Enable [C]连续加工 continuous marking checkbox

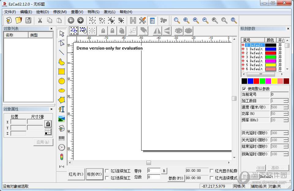(107, 171)
